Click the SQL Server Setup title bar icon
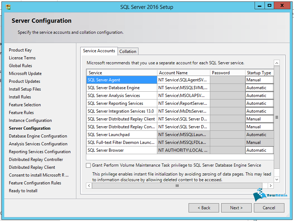The height and width of the screenshot is (221, 294). 8,6
